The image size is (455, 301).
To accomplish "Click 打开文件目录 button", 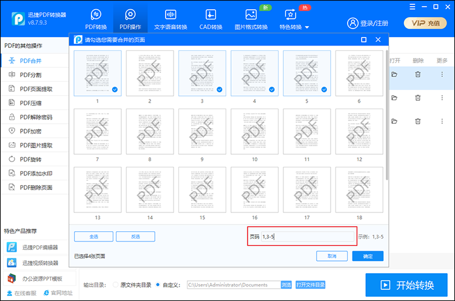I will [310, 285].
